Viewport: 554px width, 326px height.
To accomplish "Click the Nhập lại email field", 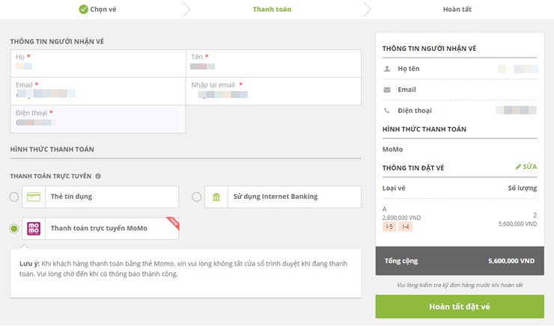I will click(x=273, y=95).
